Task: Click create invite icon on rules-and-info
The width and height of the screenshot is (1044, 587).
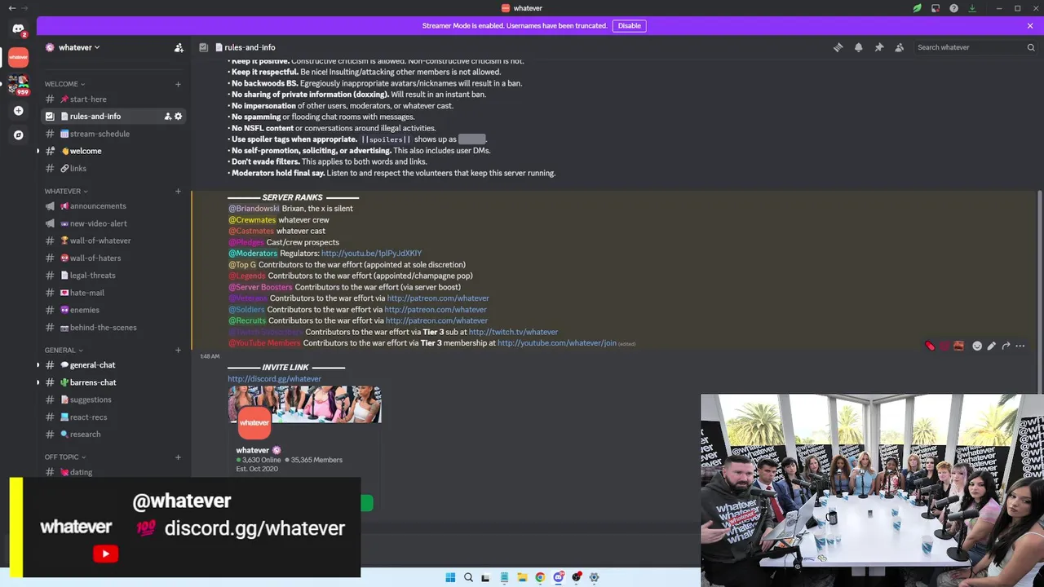Action: (167, 117)
